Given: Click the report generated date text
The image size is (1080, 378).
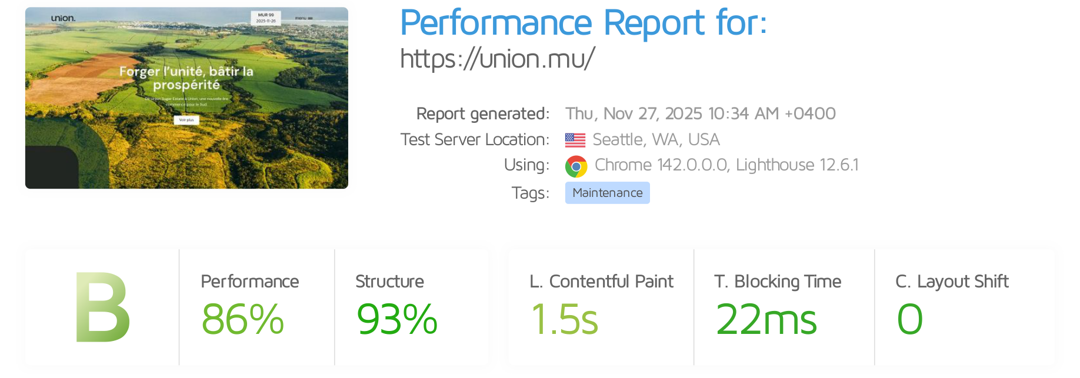Looking at the screenshot, I should tap(700, 113).
